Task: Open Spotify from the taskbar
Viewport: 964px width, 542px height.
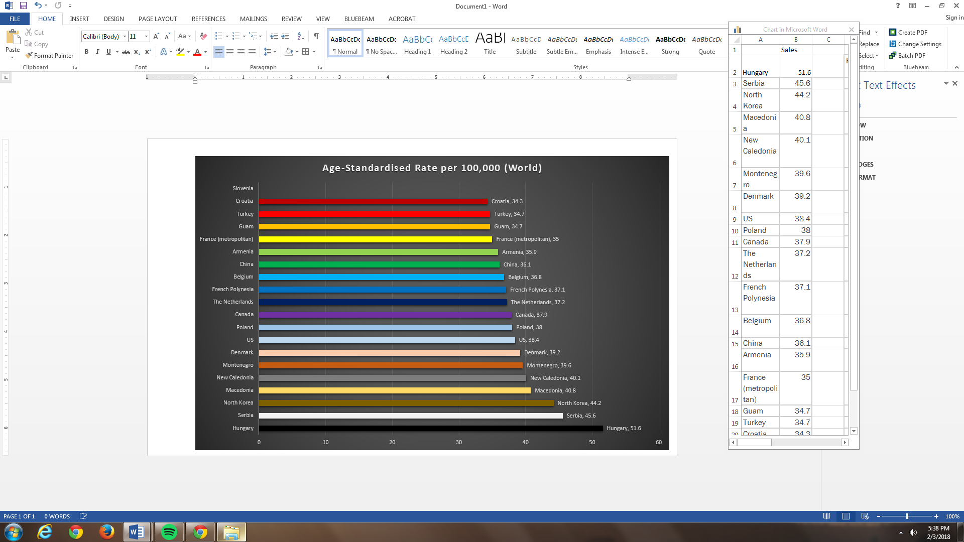Action: [169, 532]
